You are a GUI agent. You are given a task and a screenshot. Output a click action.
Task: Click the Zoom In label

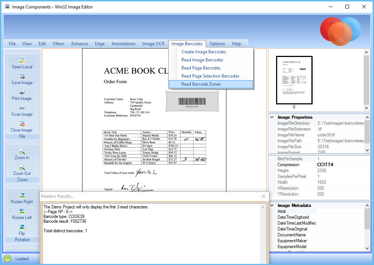click(22, 158)
